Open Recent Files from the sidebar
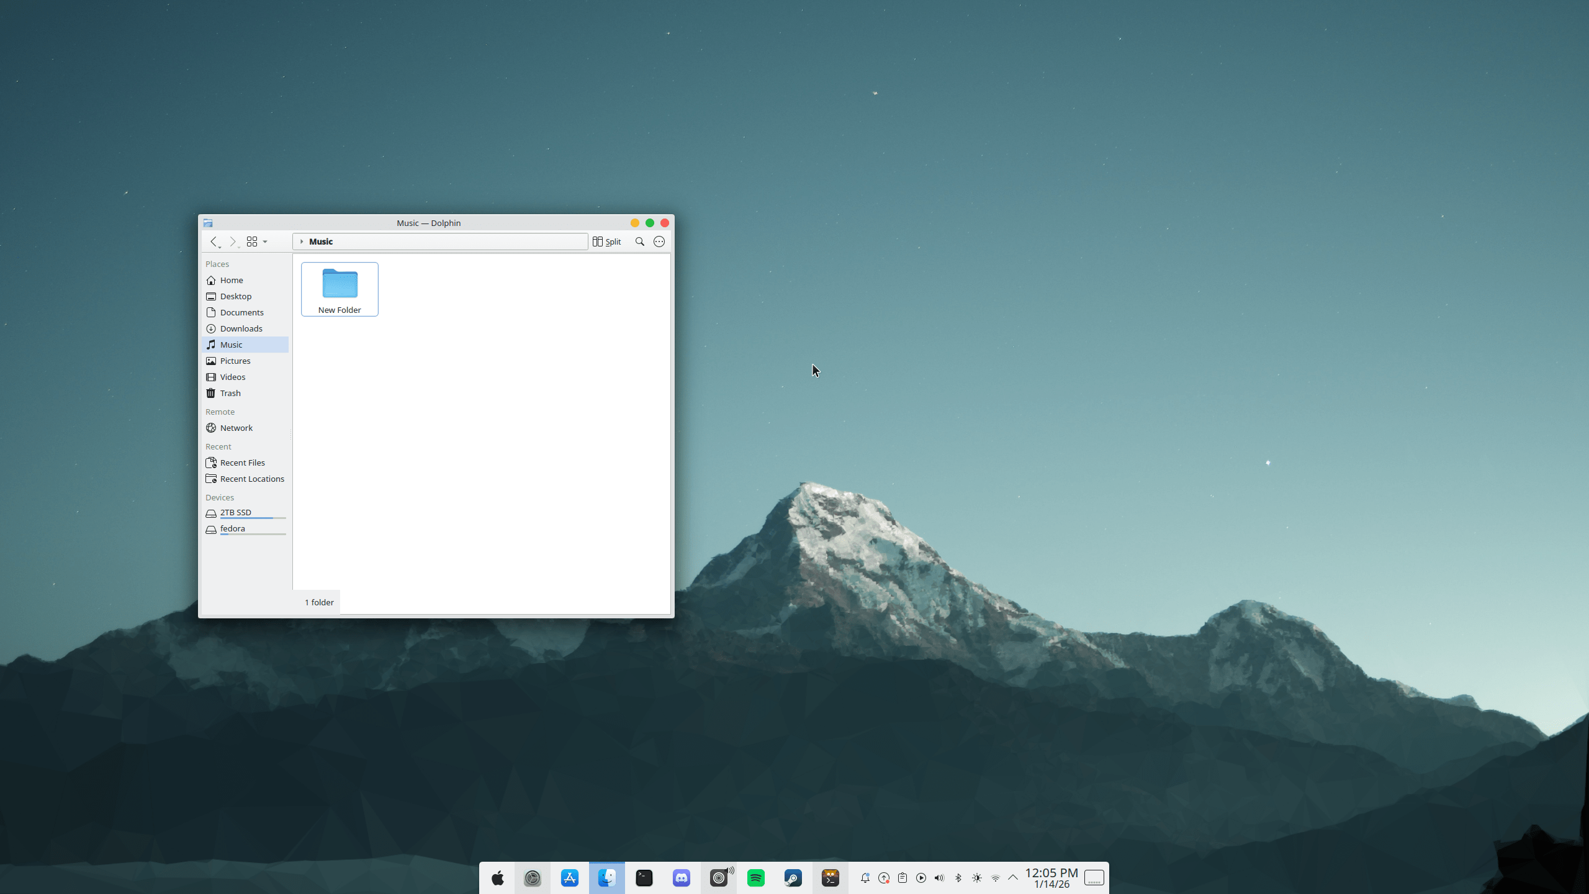 (x=241, y=462)
